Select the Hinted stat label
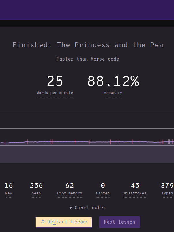 coord(103,193)
